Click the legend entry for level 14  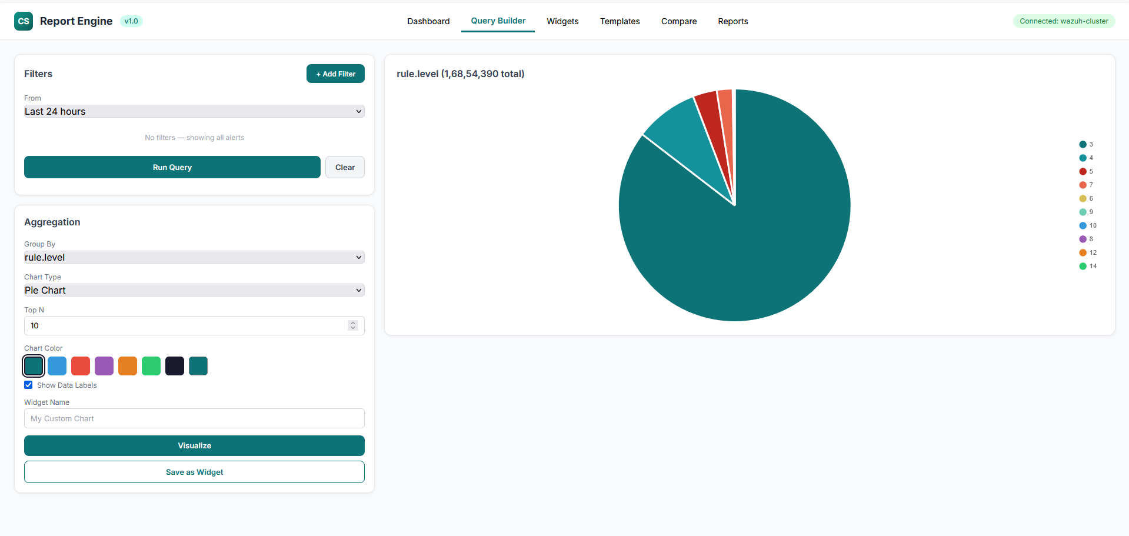pos(1087,266)
